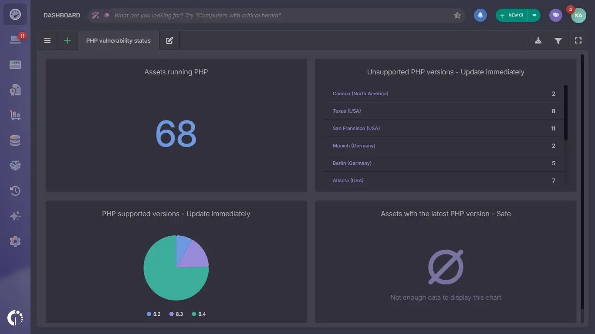This screenshot has width=595, height=334.
Task: Click the 68 assets running PHP number
Action: 176,134
